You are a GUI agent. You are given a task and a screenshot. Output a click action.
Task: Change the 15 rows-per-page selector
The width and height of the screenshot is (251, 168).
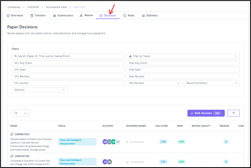point(21,113)
